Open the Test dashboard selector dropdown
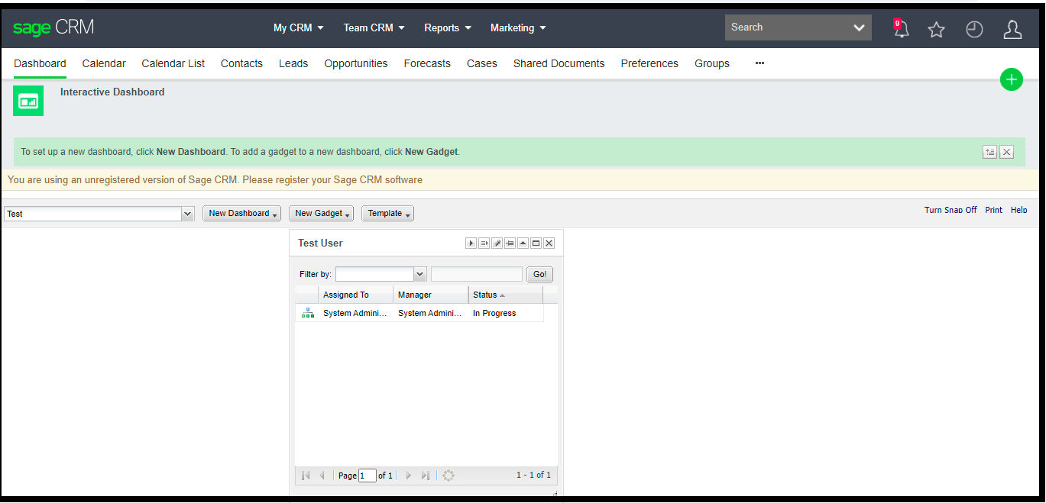 click(188, 214)
